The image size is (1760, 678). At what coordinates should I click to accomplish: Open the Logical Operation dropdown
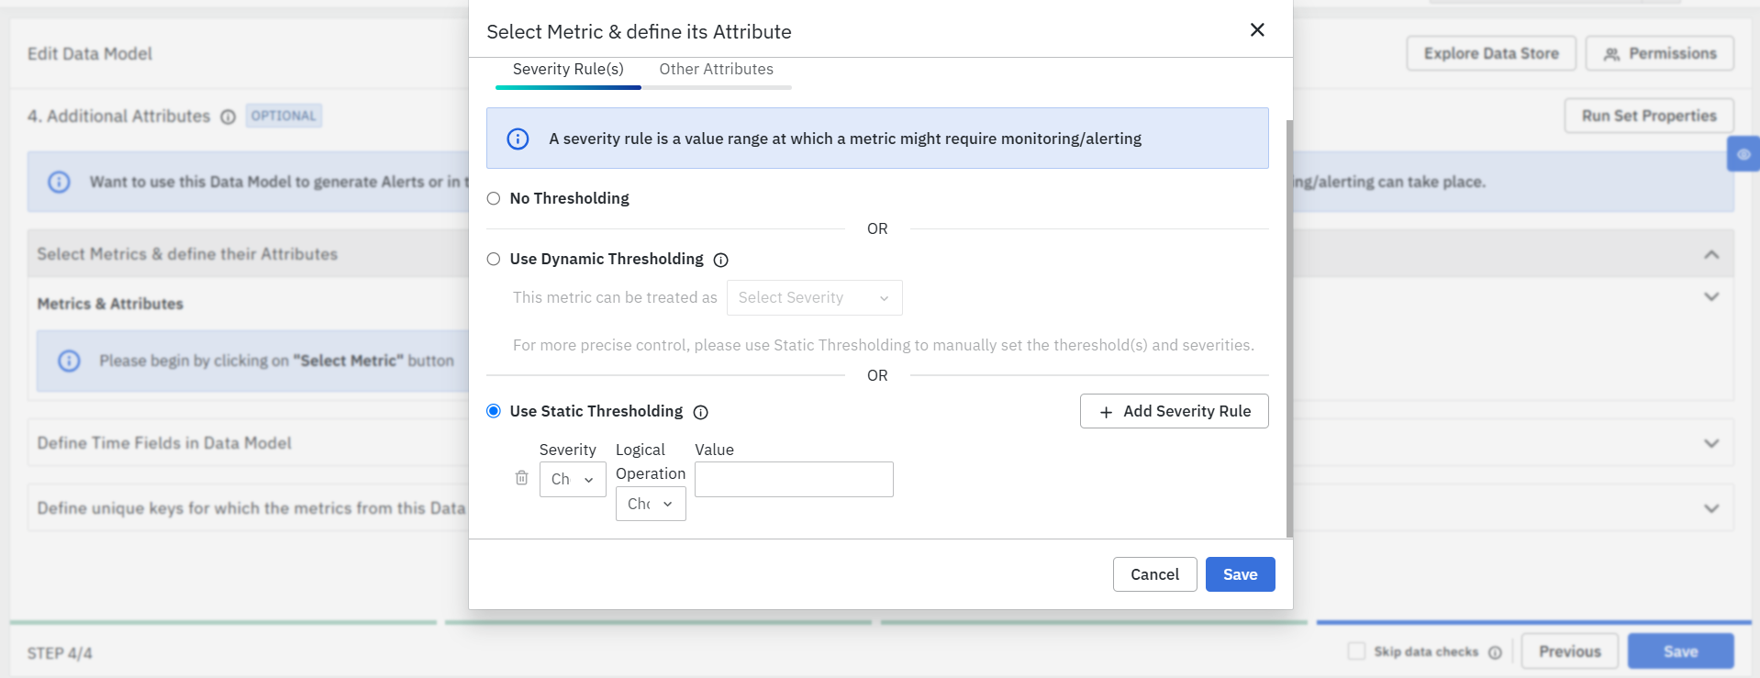[x=651, y=504]
